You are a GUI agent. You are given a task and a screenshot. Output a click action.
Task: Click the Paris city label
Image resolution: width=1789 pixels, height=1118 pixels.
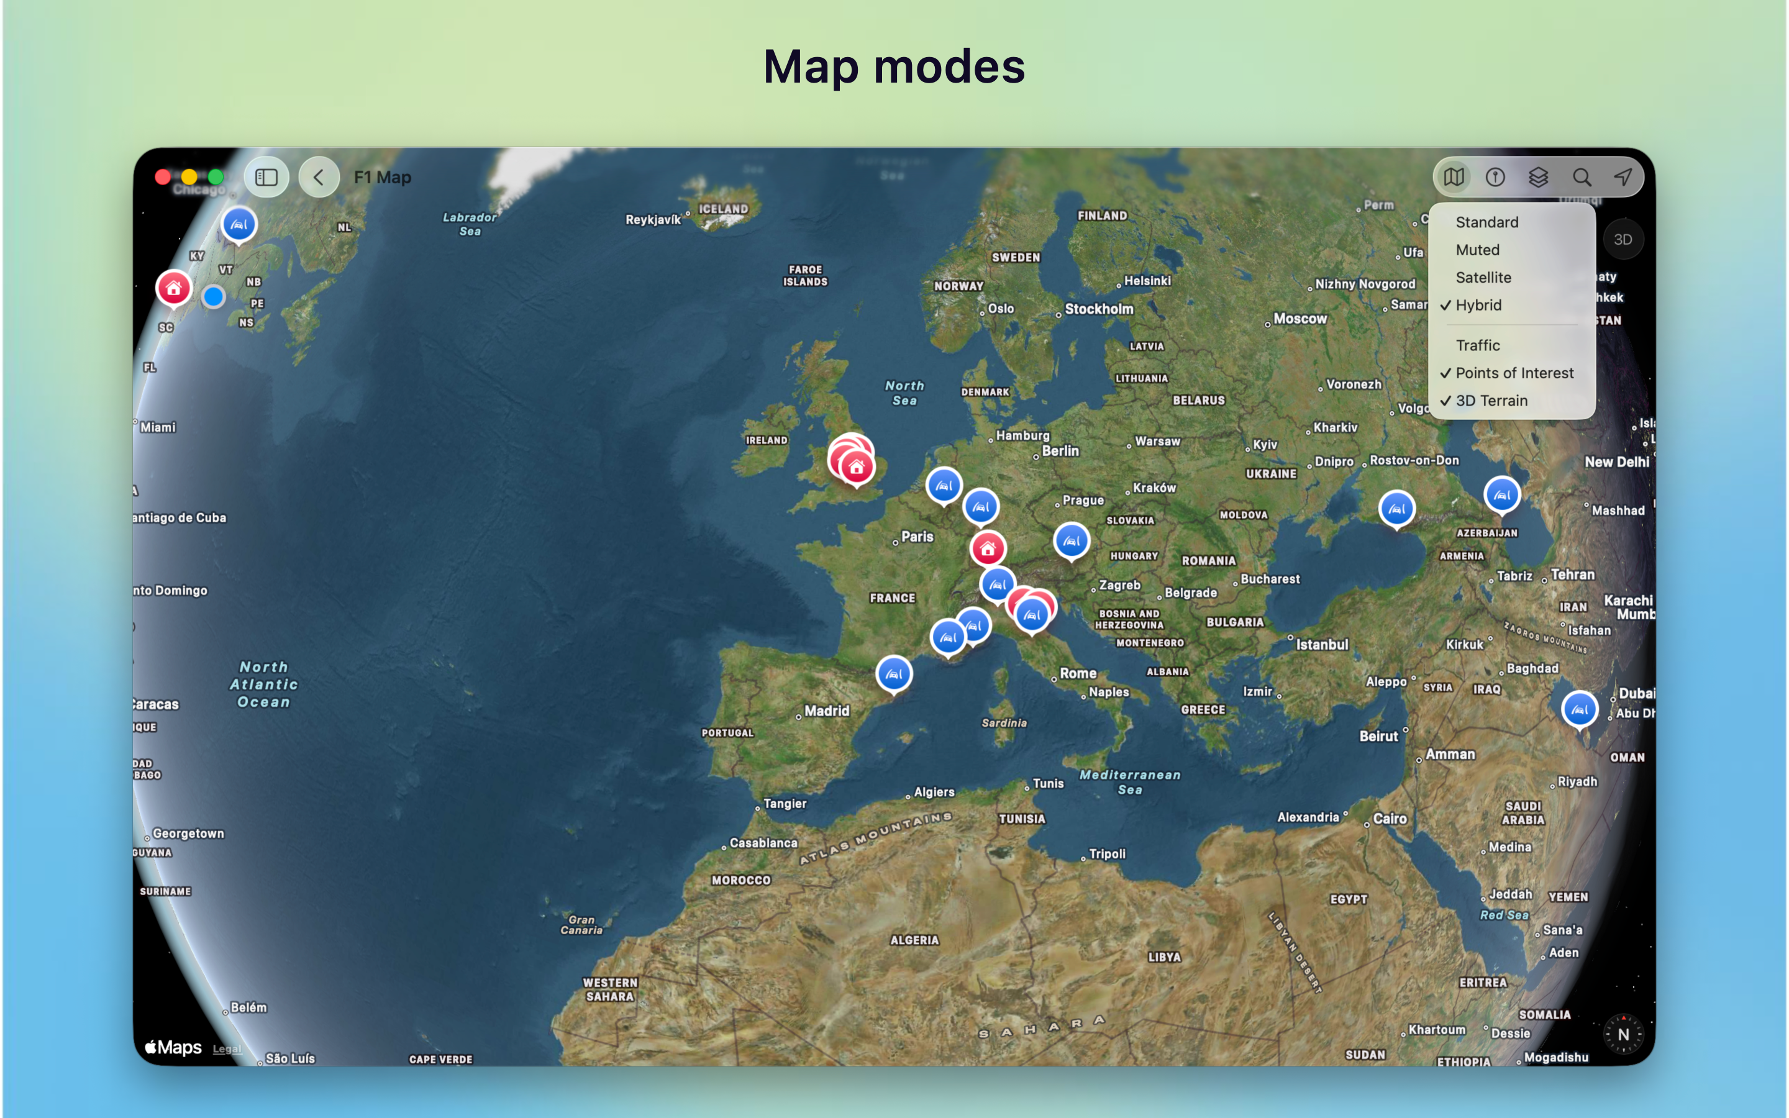(917, 537)
